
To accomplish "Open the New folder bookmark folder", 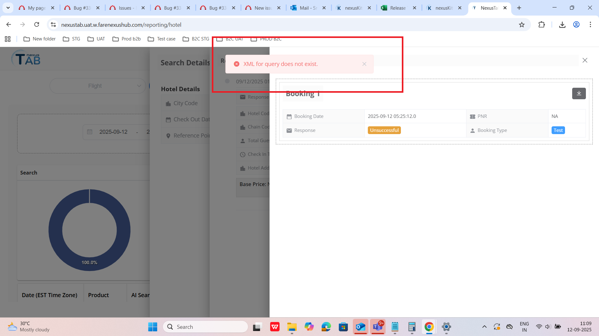I will [x=40, y=39].
